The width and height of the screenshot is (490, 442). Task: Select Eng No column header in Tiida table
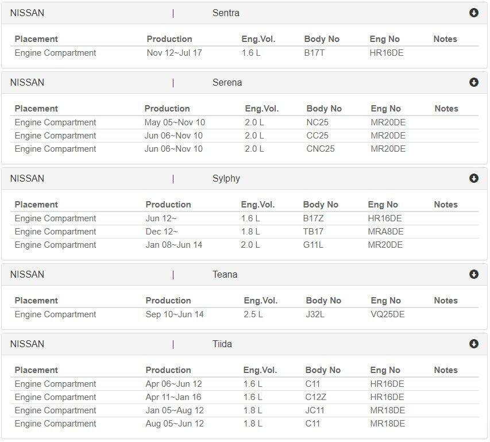(x=385, y=370)
